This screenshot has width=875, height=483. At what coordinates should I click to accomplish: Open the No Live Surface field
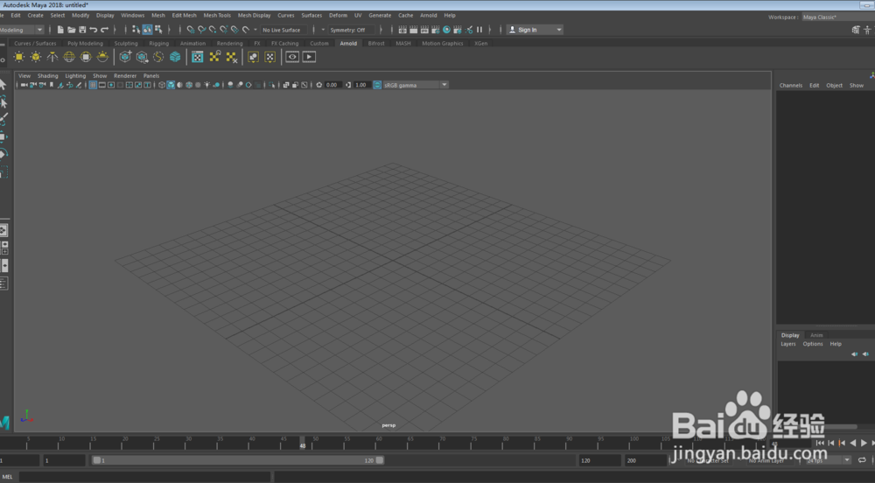(283, 30)
